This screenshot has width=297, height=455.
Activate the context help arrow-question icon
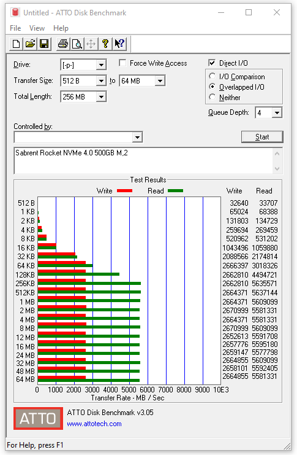[x=119, y=44]
